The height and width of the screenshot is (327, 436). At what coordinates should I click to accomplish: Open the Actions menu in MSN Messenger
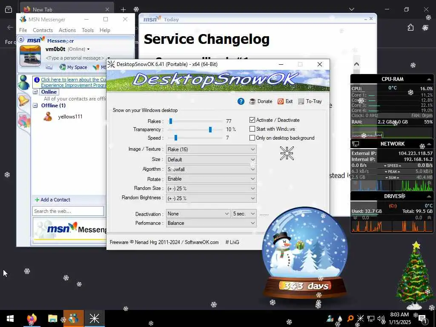coord(67,30)
